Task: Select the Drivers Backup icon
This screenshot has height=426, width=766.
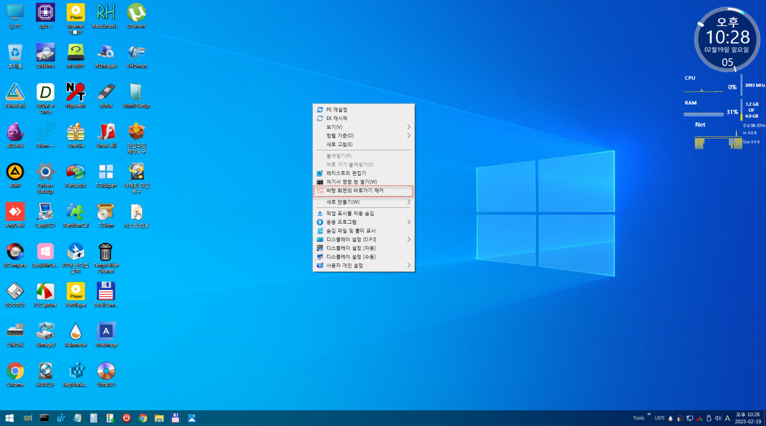Action: point(45,178)
